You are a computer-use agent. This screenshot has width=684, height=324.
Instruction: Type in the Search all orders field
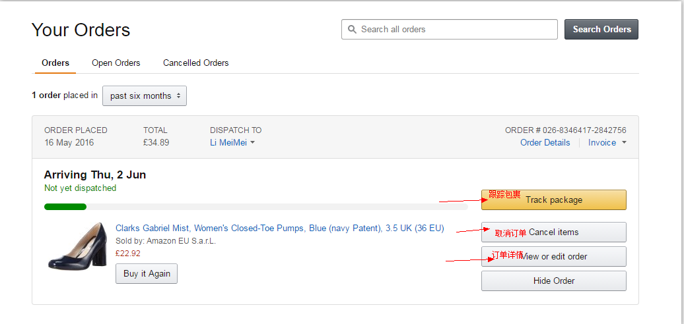click(x=456, y=30)
